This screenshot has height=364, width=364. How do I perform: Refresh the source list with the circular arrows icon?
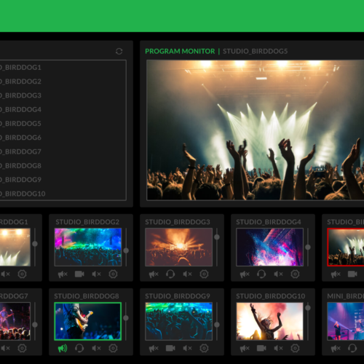click(x=119, y=51)
